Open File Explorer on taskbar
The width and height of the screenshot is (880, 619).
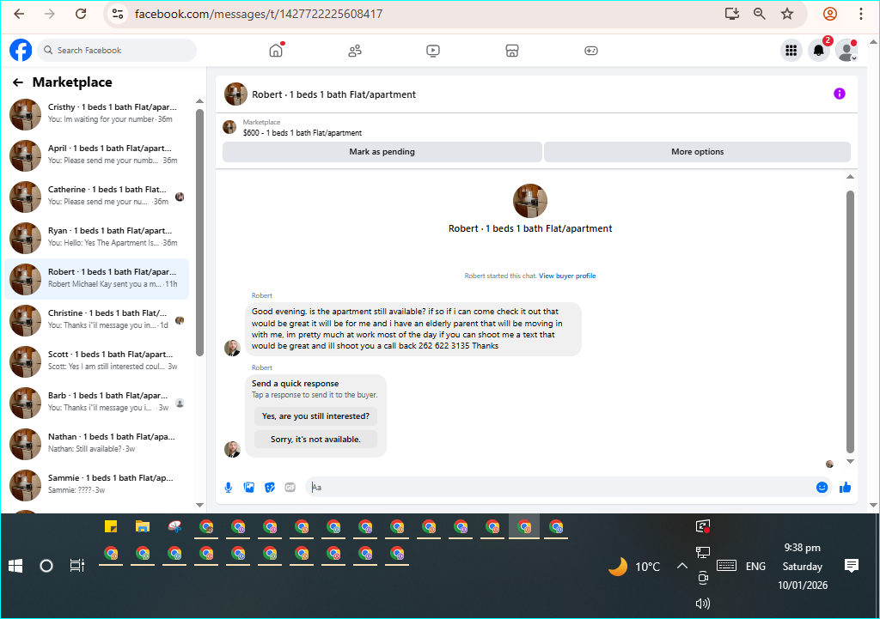click(x=143, y=526)
